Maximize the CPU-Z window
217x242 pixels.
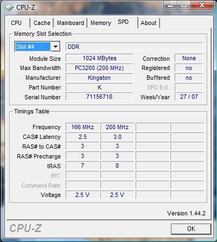click(x=184, y=5)
